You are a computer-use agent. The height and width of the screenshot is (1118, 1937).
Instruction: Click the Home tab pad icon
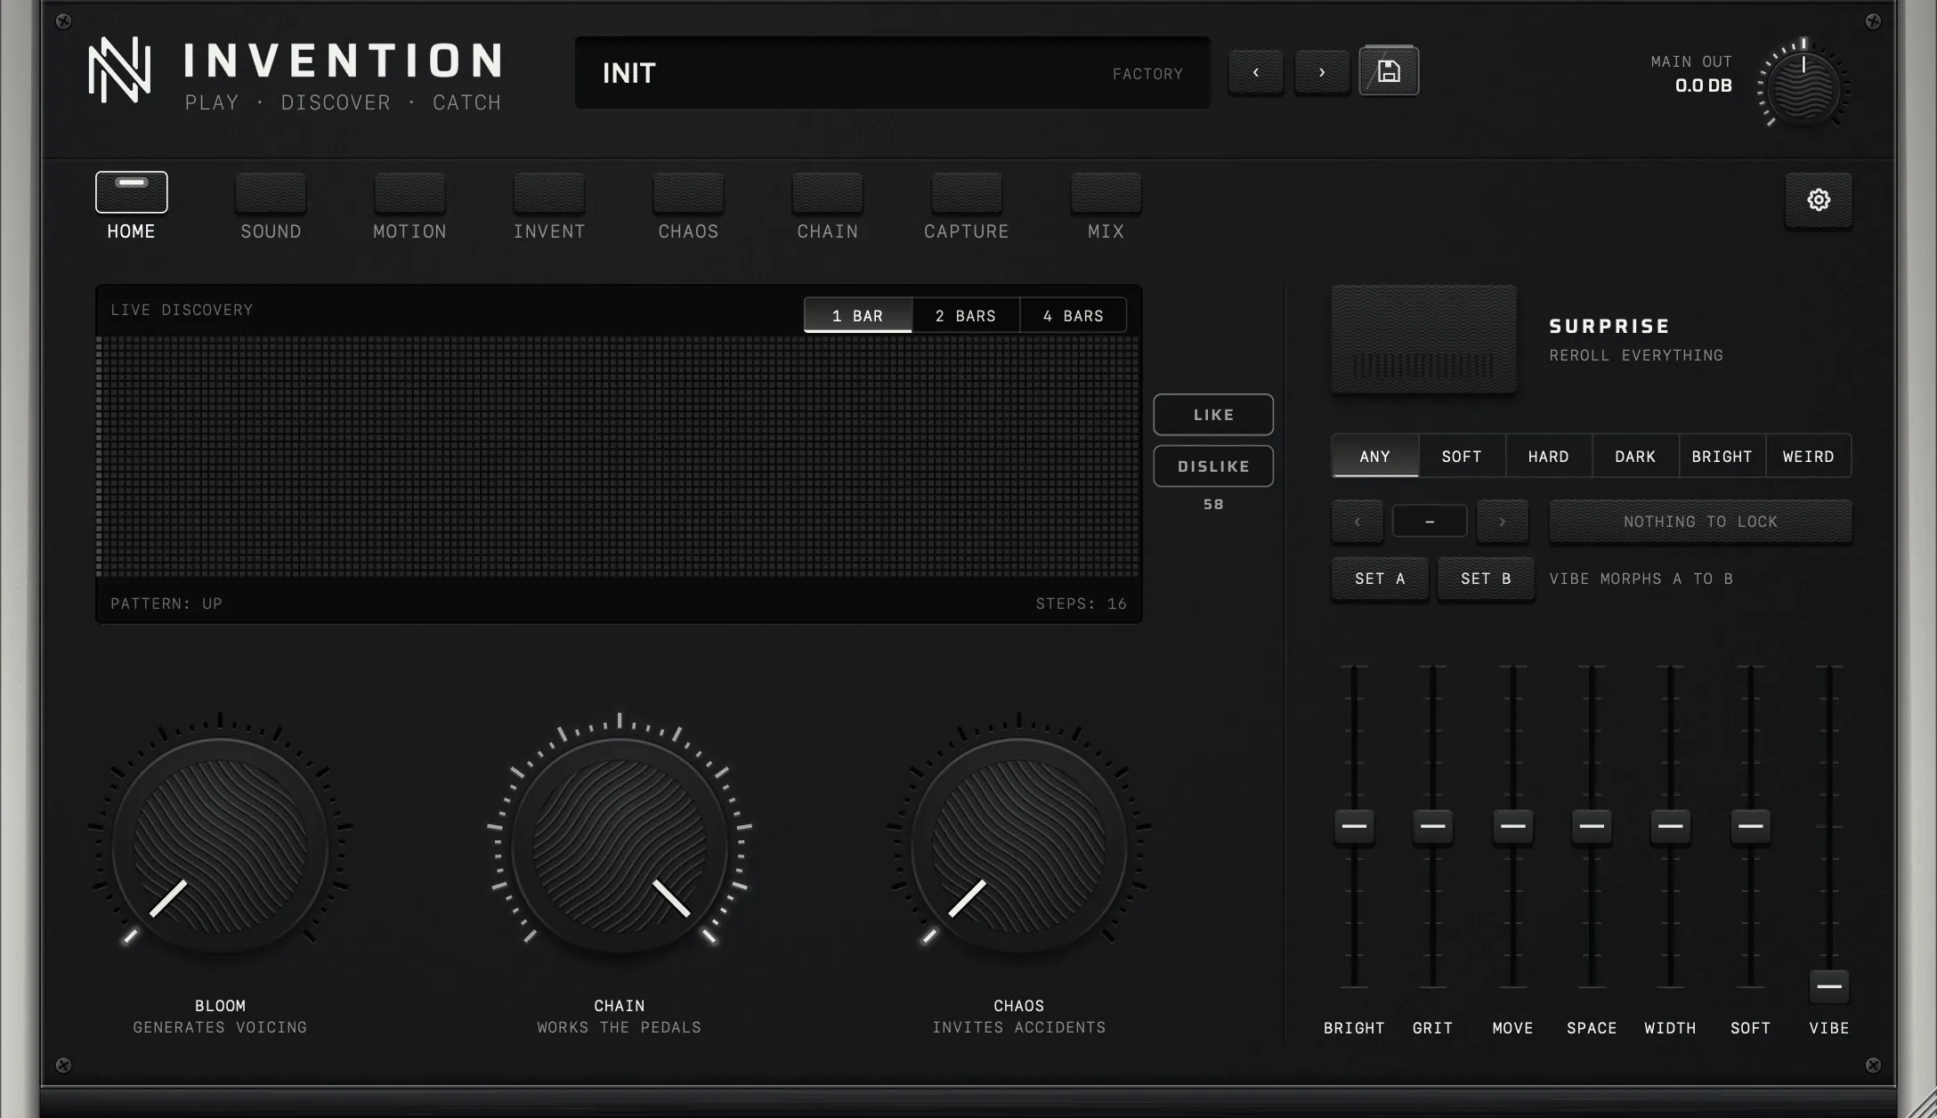132,192
